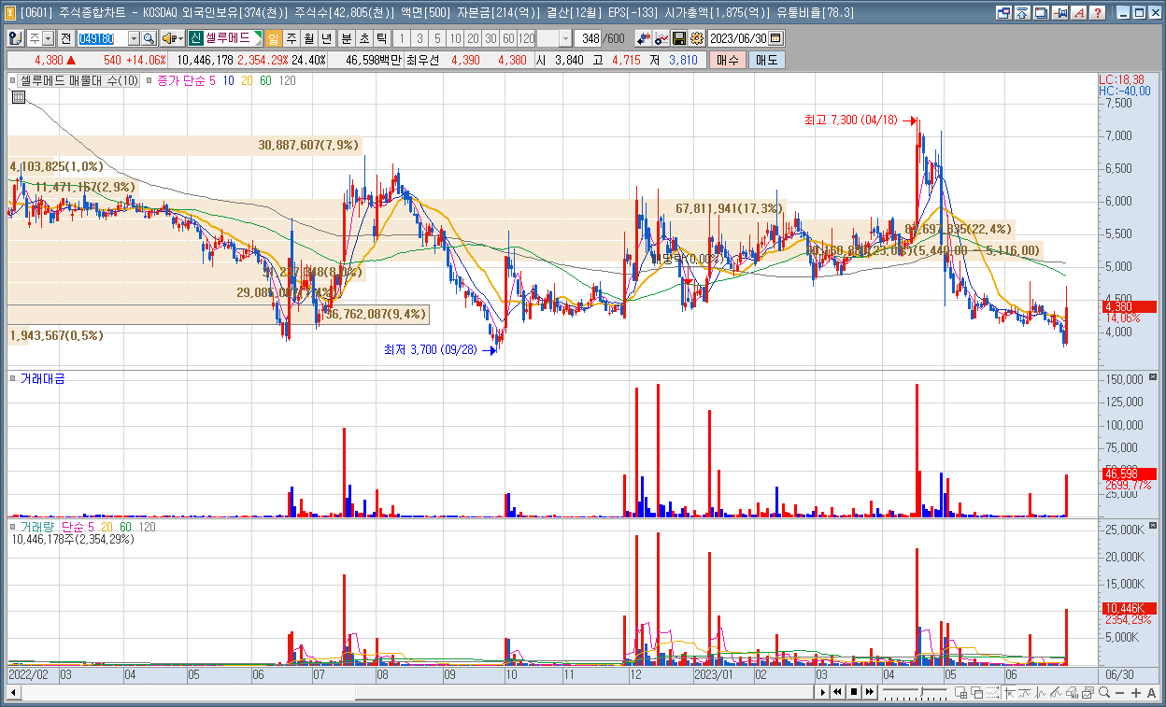Click the red font A icon in title bar
Viewport: 1166px width, 707px height.
pyautogui.click(x=1079, y=13)
